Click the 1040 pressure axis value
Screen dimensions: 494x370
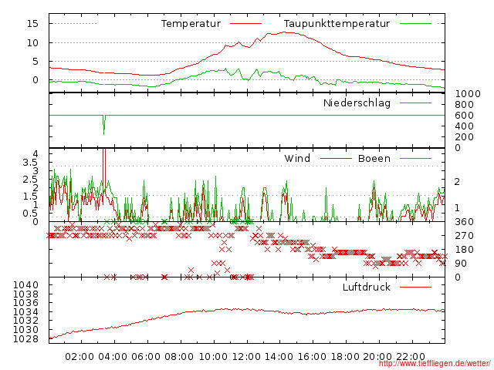click(25, 285)
